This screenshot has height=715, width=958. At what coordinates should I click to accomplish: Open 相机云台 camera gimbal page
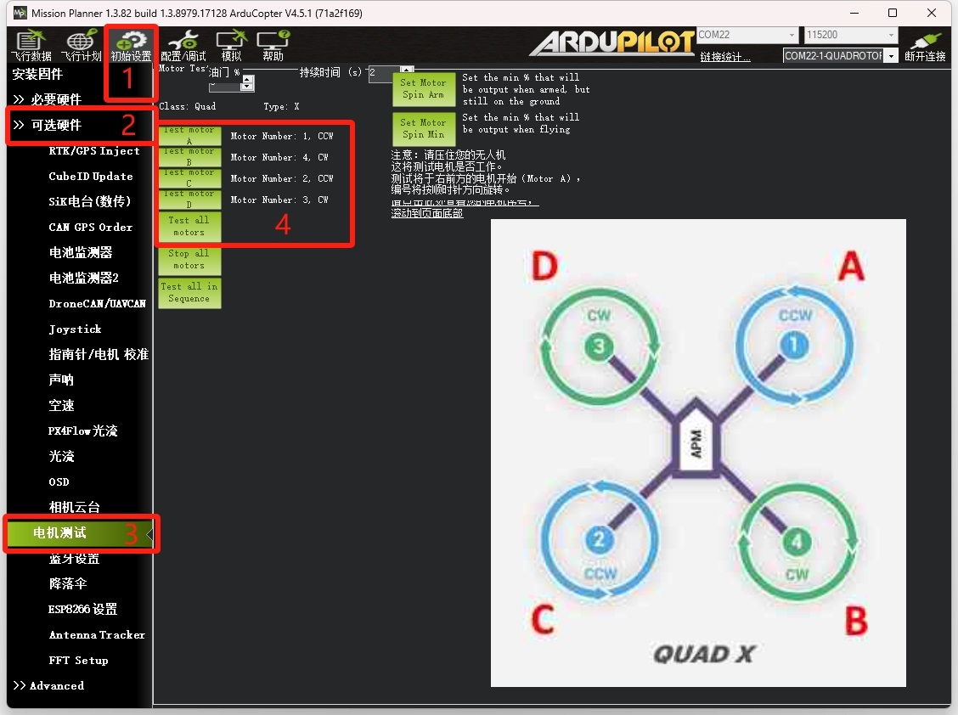tap(74, 507)
